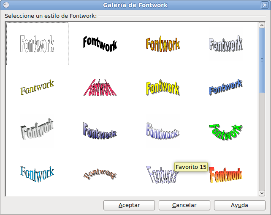This screenshot has height=215, width=271.
Task: Choose the black wavy Fontwork style
Action: tap(100, 44)
